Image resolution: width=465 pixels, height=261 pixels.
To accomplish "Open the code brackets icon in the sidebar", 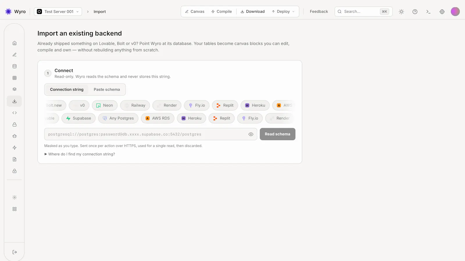I will coord(15,113).
